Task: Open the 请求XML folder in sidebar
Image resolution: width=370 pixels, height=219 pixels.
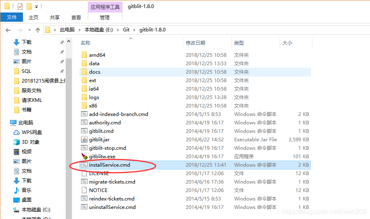Action: pos(31,100)
